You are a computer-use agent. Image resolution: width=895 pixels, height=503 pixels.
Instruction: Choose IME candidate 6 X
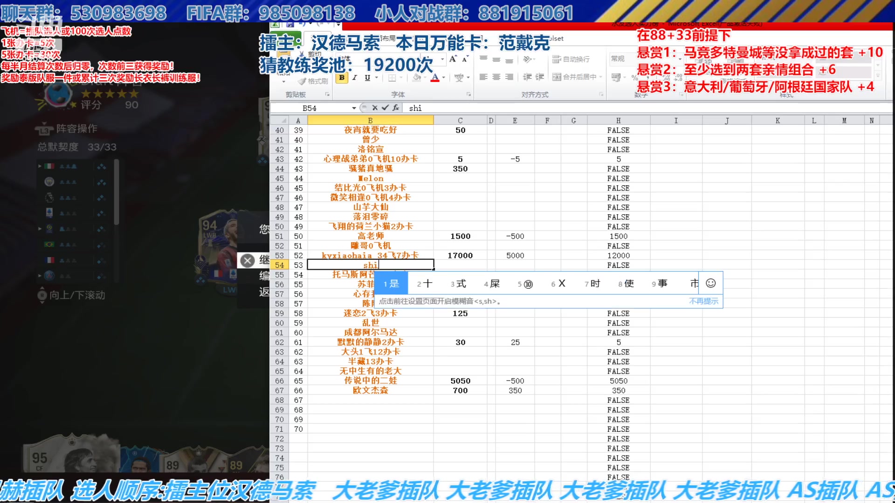558,284
